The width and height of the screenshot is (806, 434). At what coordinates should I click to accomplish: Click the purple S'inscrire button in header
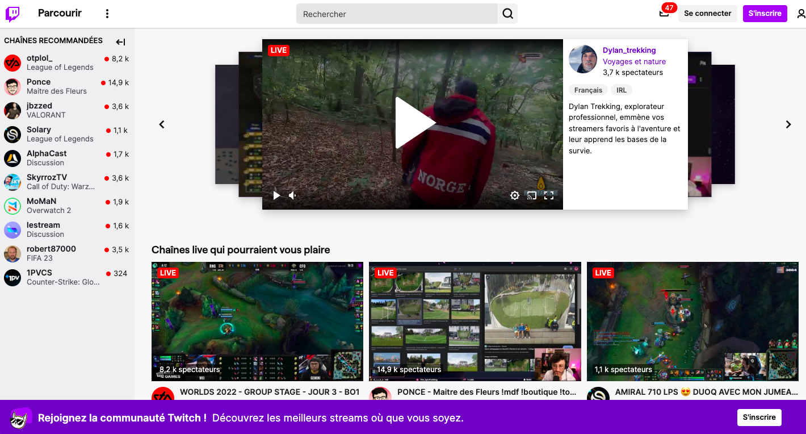[765, 13]
